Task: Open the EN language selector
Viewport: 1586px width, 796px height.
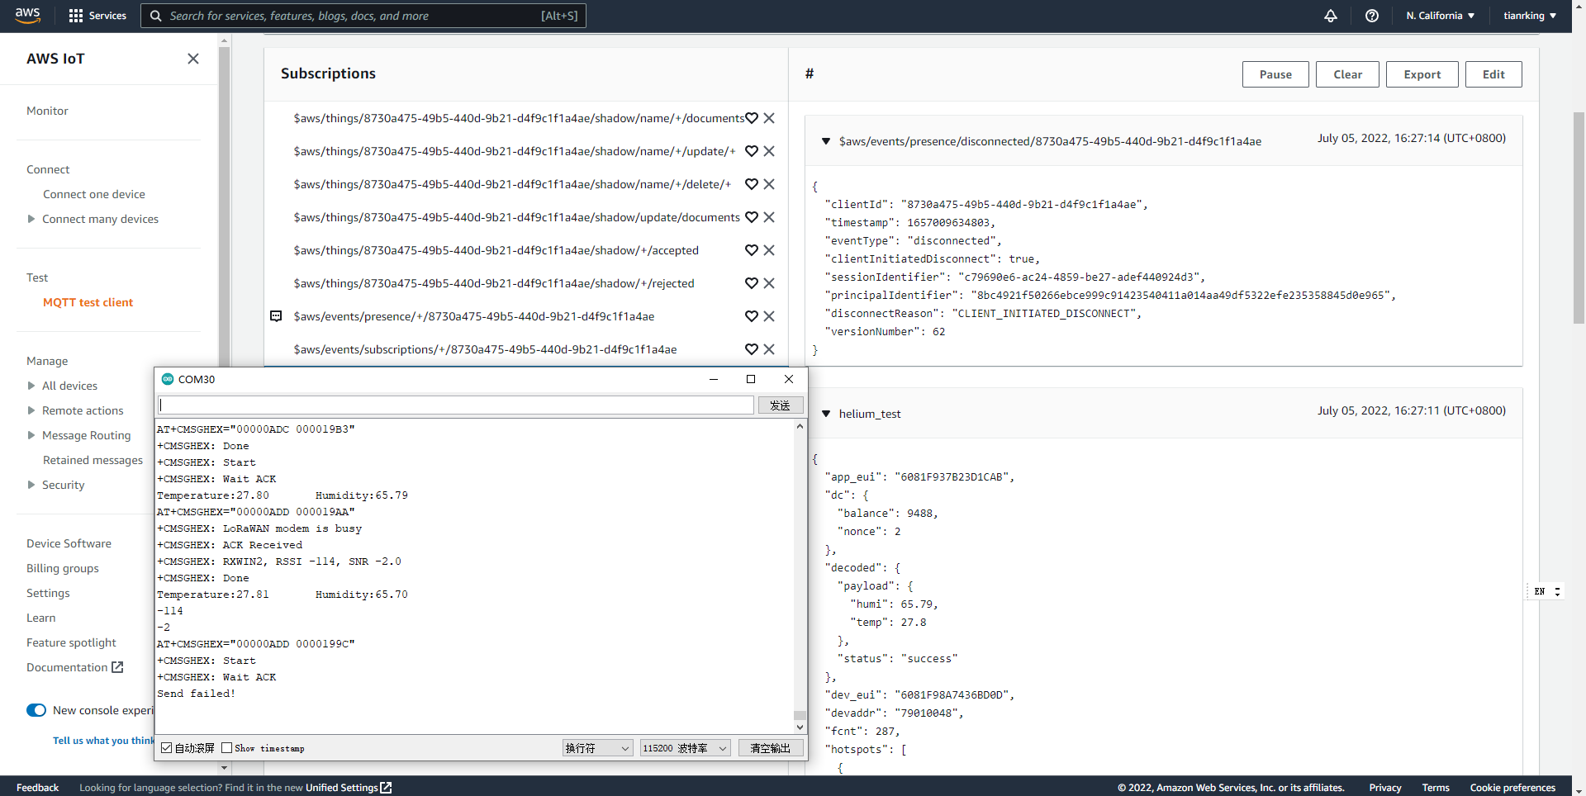Action: [1546, 591]
